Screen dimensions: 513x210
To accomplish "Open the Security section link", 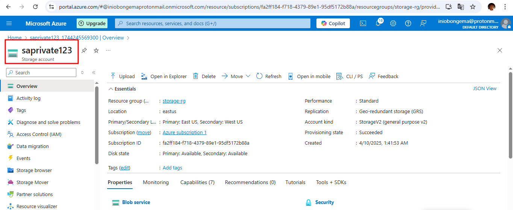I will click(324, 202).
